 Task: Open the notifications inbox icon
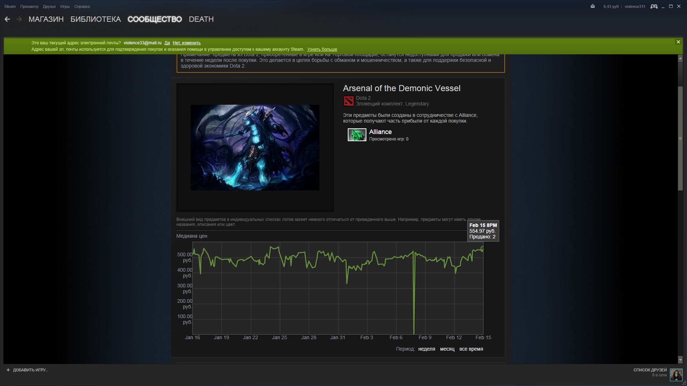[593, 6]
